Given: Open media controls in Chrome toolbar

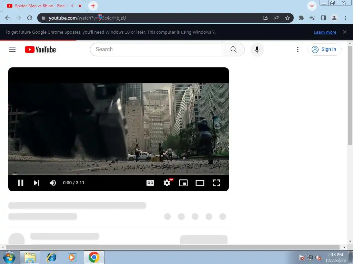Looking at the screenshot, I should pyautogui.click(x=312, y=18).
